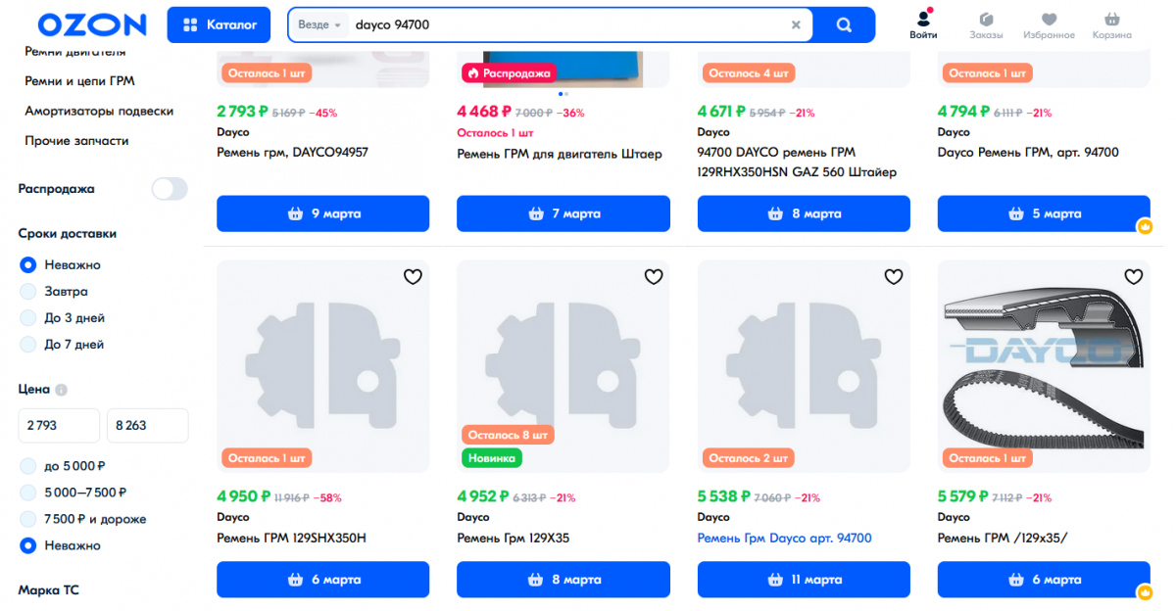
Task: Select the До 7 дней delivery radio
Action: point(28,344)
